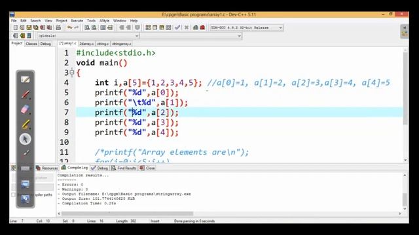
Task: Open the Tools menu
Action: point(91,20)
